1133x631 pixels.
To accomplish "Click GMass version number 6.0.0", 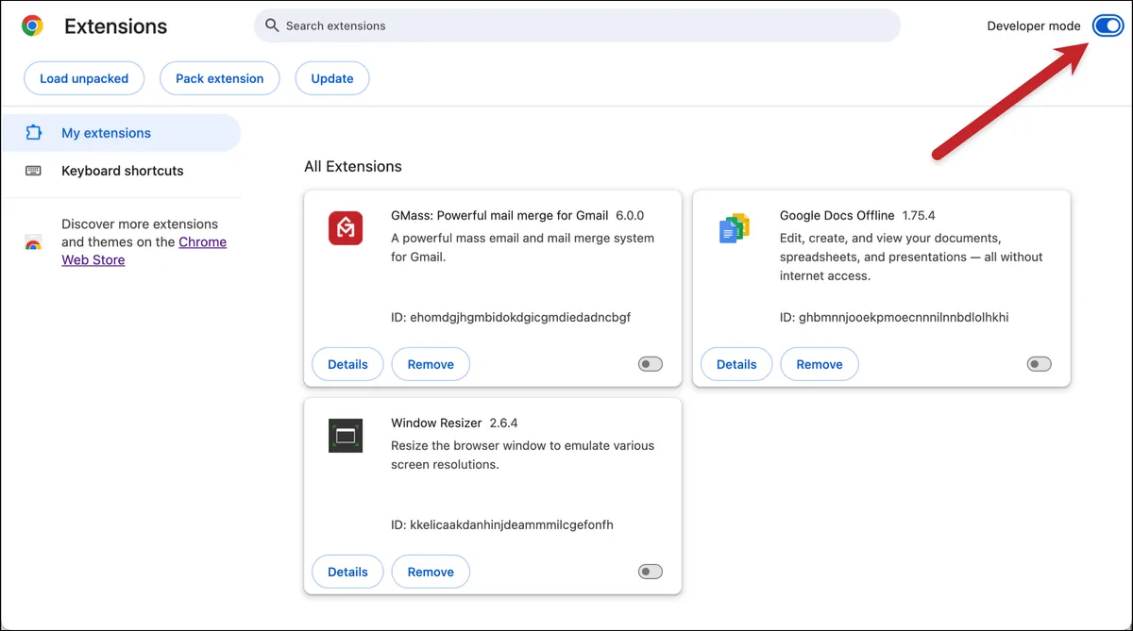I will click(630, 215).
